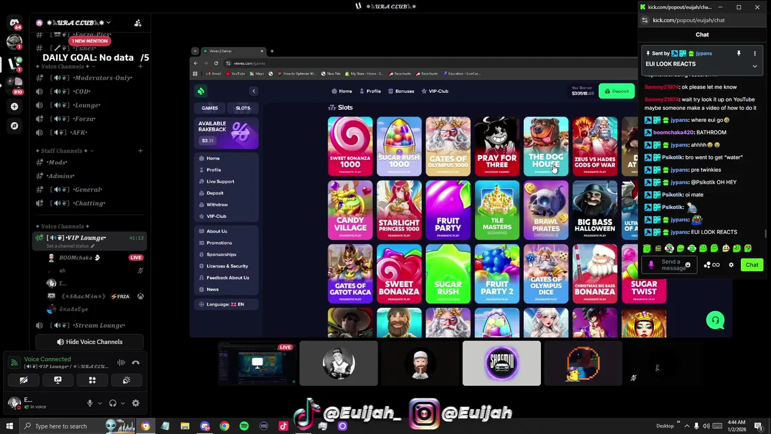Open Discord user settings gear
This screenshot has width=771, height=434.
[136, 403]
